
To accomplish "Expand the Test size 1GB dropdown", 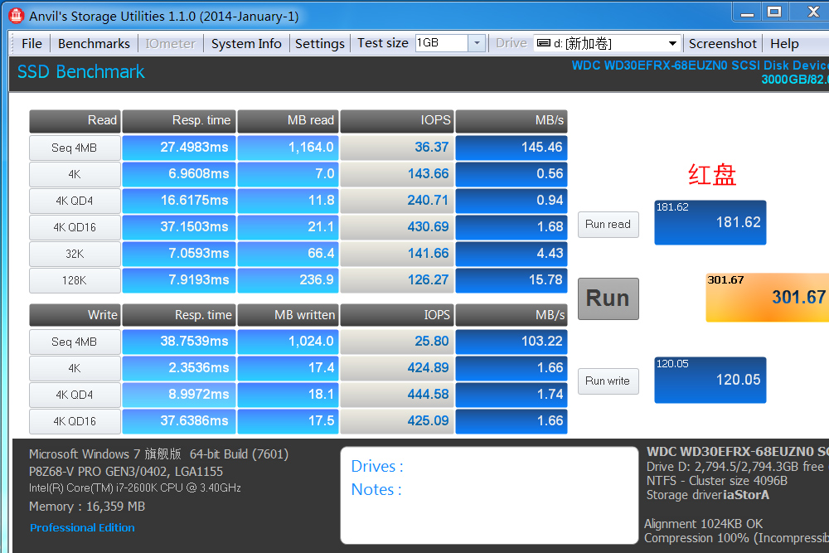I will coord(477,44).
